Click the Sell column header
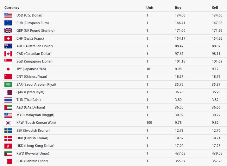 pos(215,8)
